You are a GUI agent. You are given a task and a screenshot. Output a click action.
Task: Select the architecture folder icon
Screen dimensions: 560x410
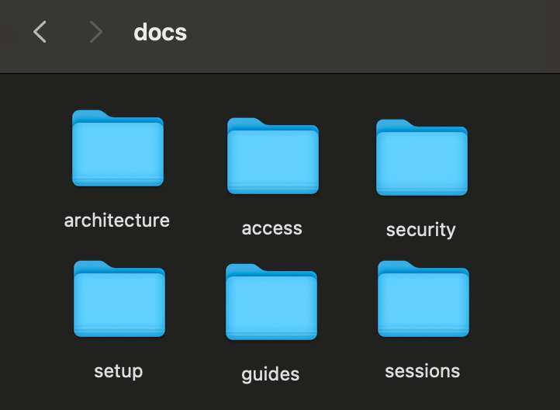coord(118,148)
